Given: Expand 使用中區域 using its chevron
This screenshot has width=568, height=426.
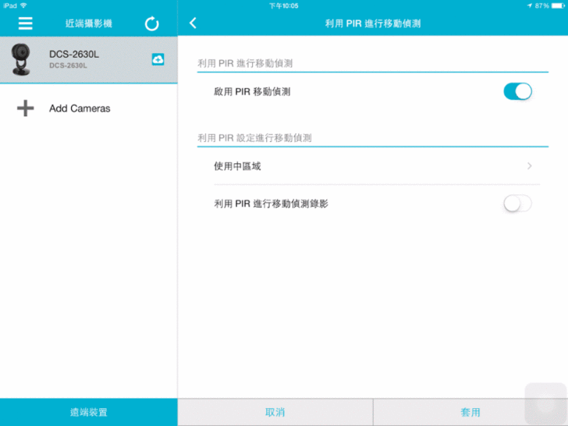Looking at the screenshot, I should pos(530,166).
